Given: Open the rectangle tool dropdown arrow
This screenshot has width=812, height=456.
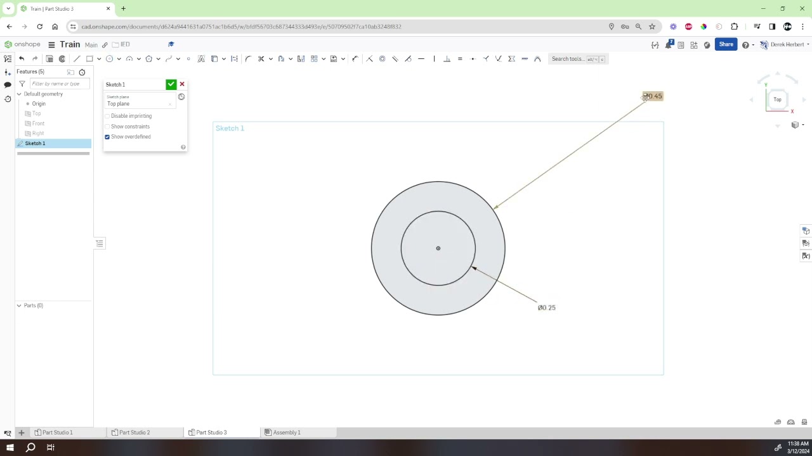Looking at the screenshot, I should [99, 59].
